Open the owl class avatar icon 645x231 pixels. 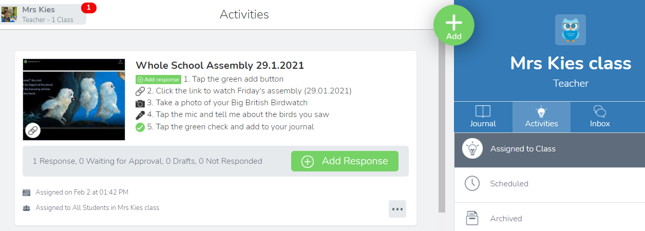571,30
